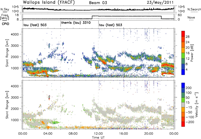Click the "Time UT" axis title
The image size is (201, 139).
coord(98,137)
